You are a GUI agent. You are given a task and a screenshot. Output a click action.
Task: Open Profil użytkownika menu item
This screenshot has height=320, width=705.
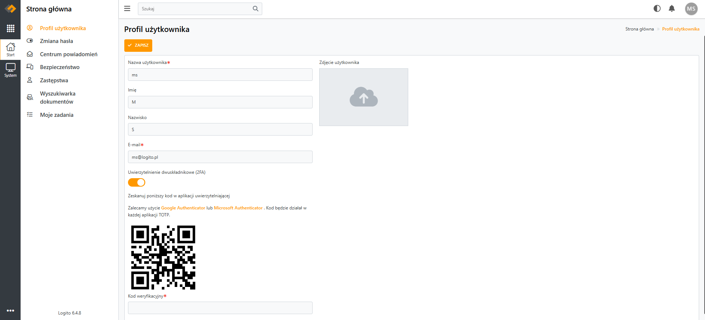tap(63, 28)
